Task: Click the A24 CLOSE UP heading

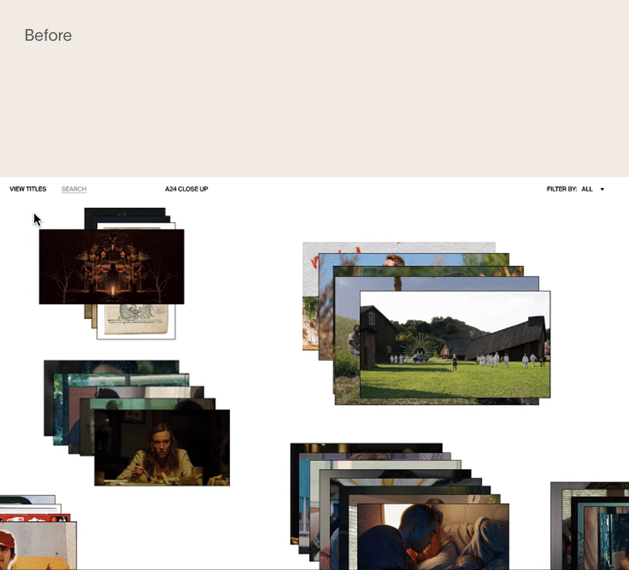Action: pos(186,189)
